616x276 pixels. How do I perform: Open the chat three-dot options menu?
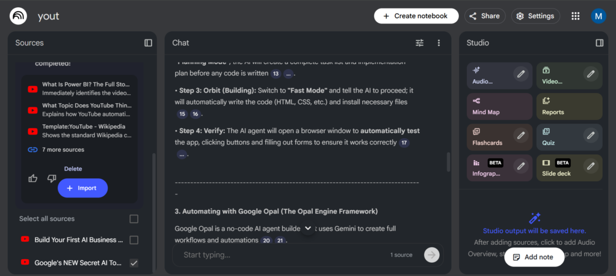point(439,43)
